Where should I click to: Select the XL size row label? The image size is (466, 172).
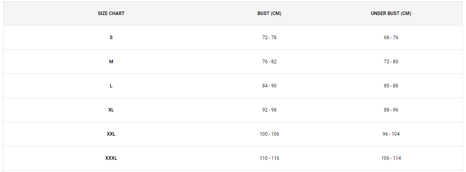111,110
